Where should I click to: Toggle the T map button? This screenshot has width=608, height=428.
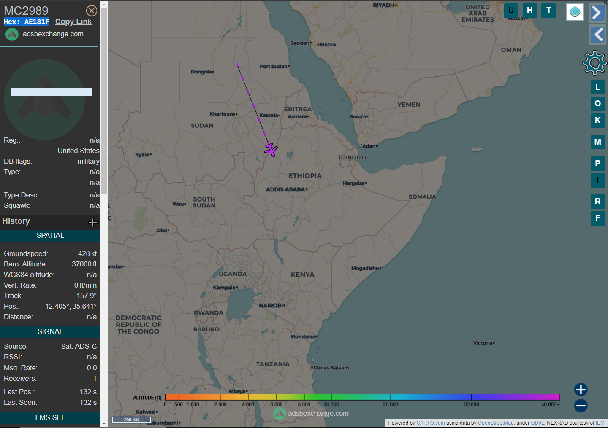pyautogui.click(x=548, y=11)
